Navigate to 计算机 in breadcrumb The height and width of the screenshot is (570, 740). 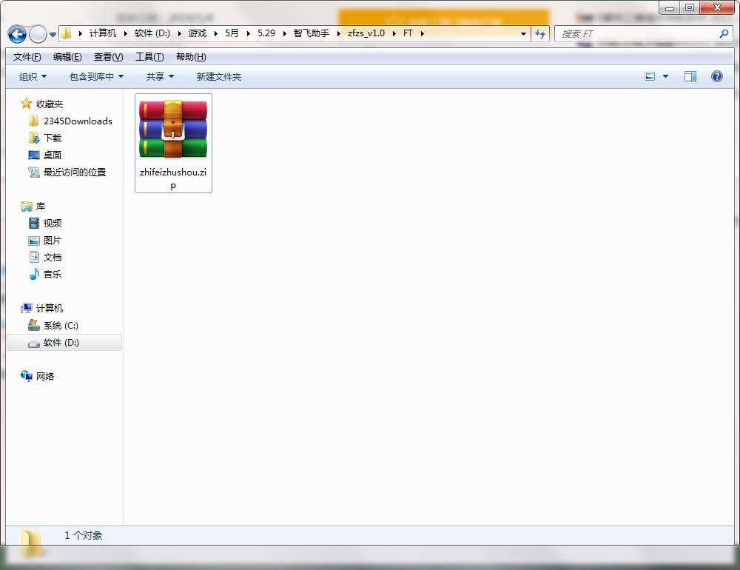tap(102, 33)
